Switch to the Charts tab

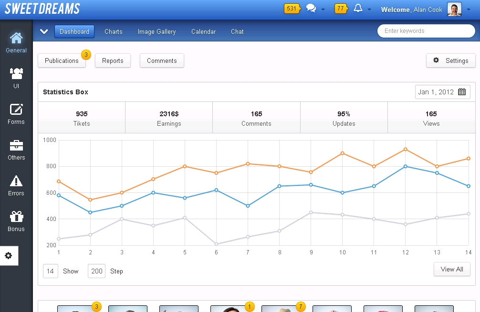pos(114,31)
